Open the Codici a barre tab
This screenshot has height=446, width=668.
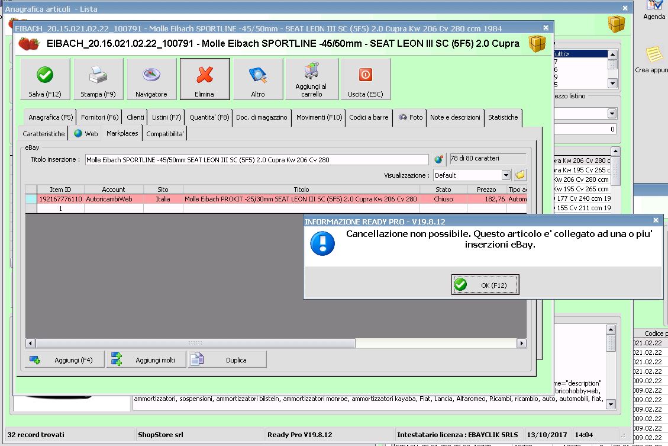369,117
